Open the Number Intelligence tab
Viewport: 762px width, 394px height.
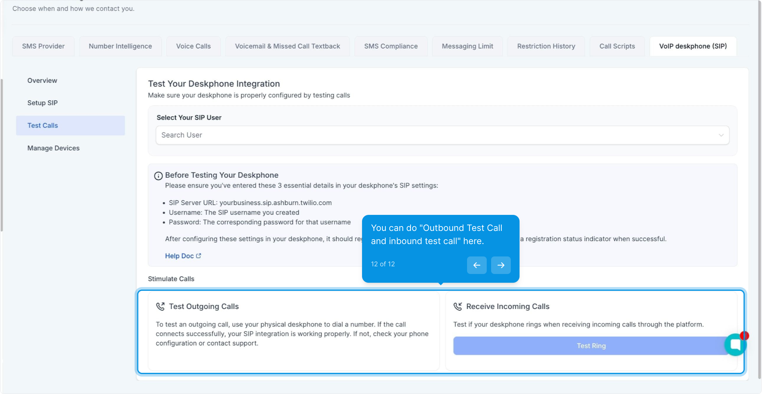(x=120, y=46)
